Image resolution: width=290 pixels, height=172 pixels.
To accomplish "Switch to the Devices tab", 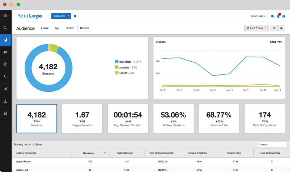I will pyautogui.click(x=84, y=28).
